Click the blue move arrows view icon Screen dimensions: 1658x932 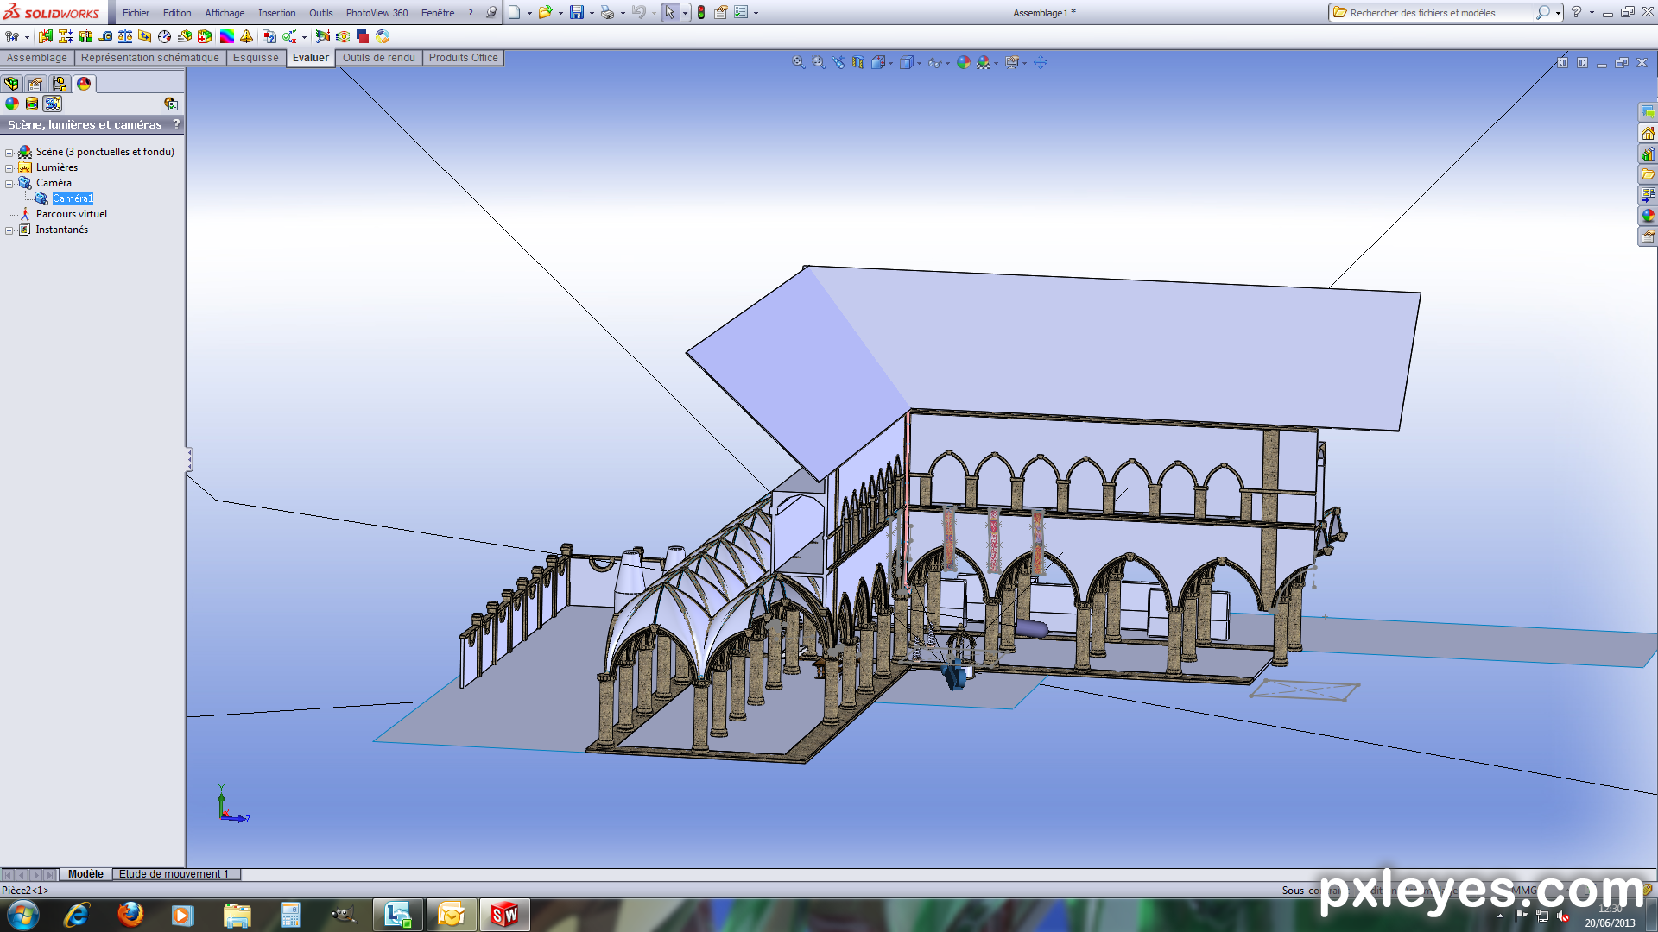[1041, 62]
